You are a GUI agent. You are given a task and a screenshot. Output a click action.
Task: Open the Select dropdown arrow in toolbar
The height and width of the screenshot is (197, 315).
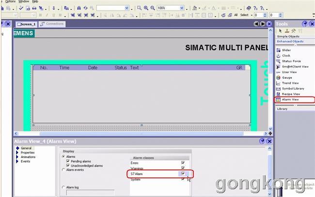[x=252, y=15]
